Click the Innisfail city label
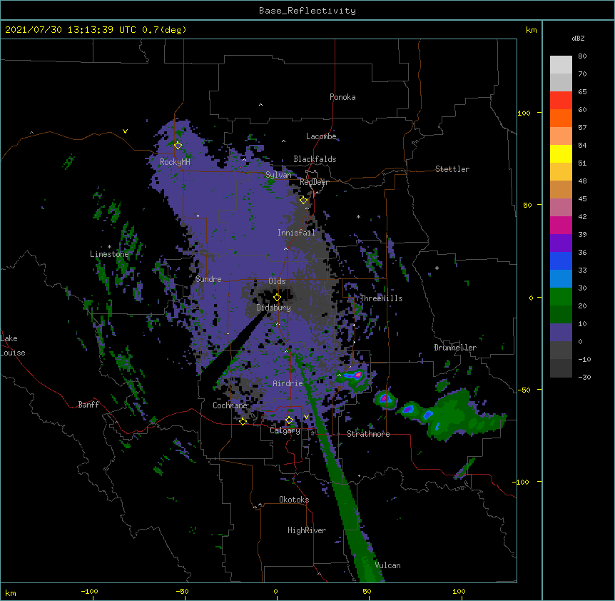This screenshot has width=615, height=601. point(296,233)
